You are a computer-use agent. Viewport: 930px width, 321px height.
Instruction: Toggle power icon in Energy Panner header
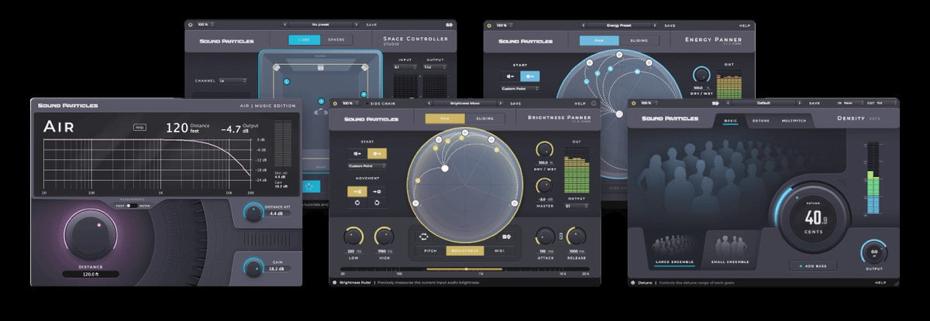[x=491, y=26]
